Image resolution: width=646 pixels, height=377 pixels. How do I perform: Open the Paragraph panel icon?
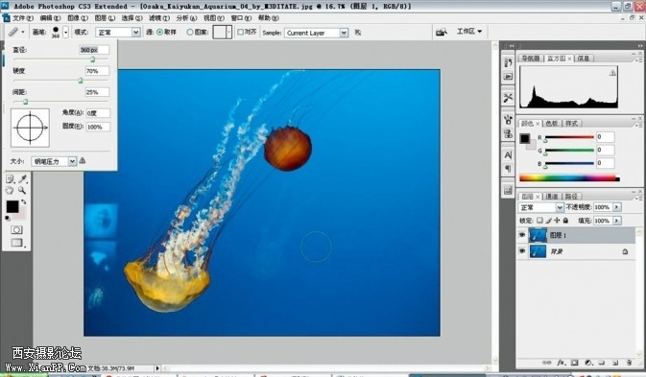point(508,168)
